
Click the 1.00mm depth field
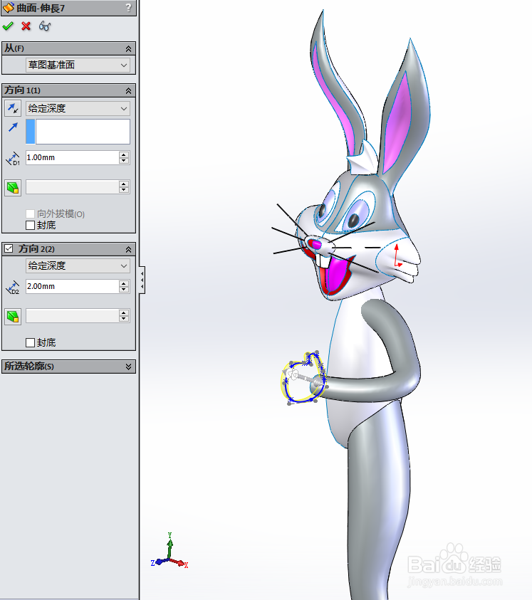[72, 158]
